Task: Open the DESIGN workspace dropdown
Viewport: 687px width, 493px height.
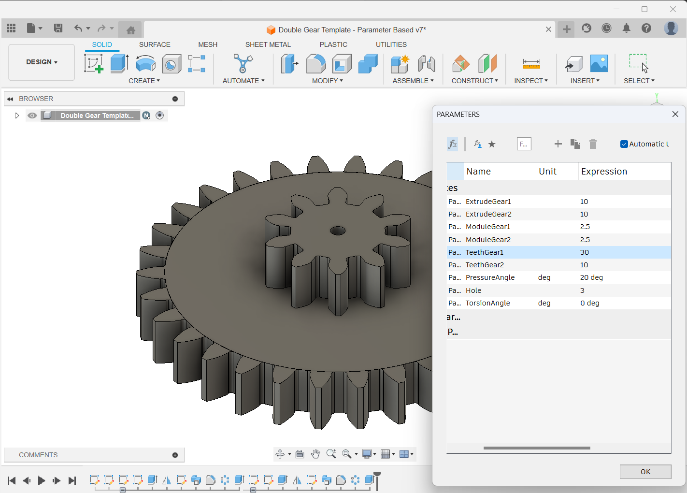Action: (x=41, y=62)
